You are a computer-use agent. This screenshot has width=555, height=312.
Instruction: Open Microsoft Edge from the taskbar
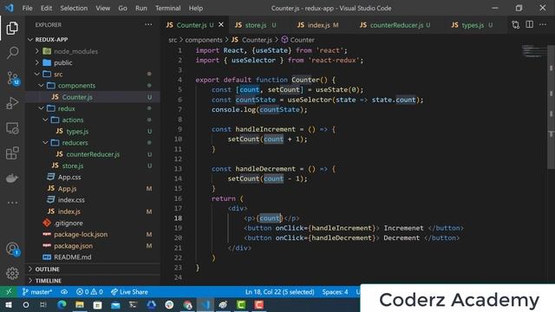(62, 304)
